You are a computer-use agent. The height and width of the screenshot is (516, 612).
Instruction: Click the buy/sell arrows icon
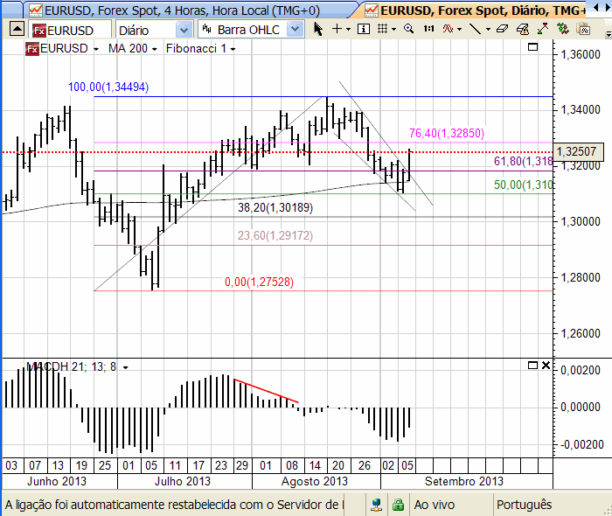pos(563,29)
